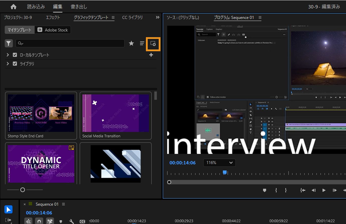This screenshot has width=346, height=224.
Task: Open the template sort order menu icon
Action: pyautogui.click(x=142, y=43)
